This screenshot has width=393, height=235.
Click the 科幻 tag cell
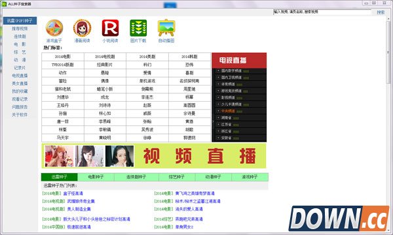click(147, 65)
